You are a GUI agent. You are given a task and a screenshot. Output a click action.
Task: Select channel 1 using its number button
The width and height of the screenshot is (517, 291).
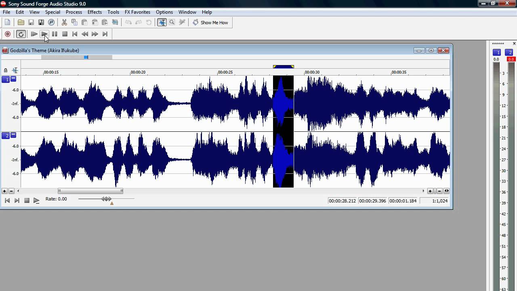(x=6, y=80)
